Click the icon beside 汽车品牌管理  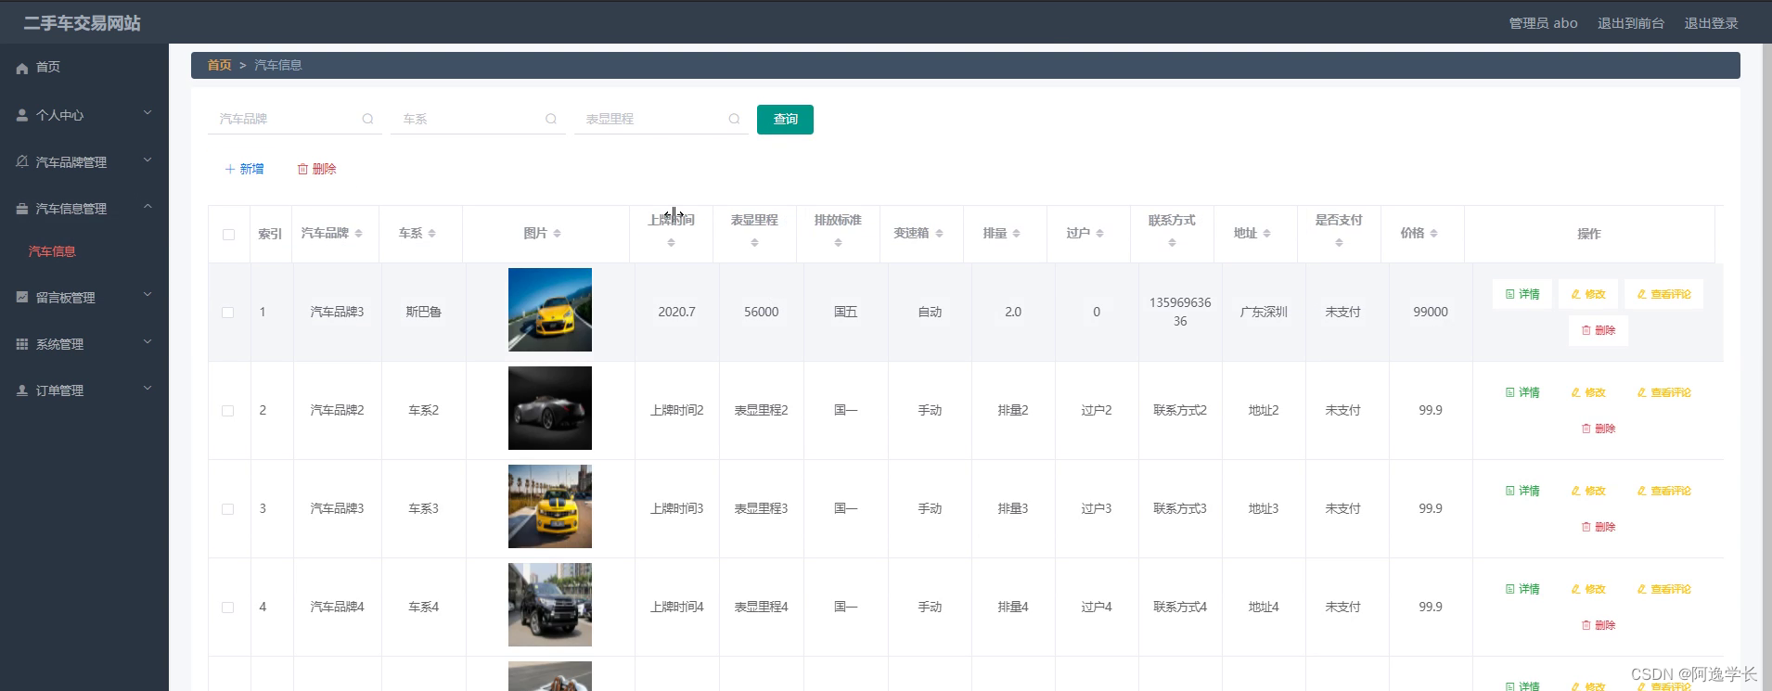point(22,161)
